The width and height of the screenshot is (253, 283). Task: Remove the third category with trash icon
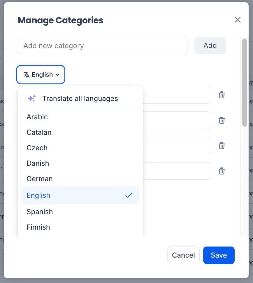point(222,146)
